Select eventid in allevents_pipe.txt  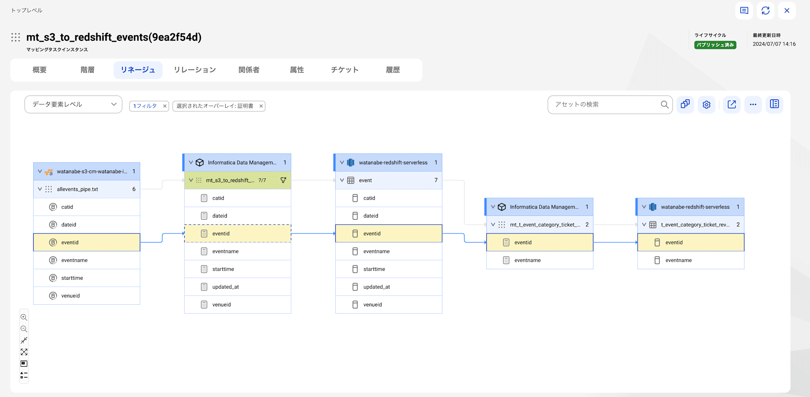coord(87,242)
